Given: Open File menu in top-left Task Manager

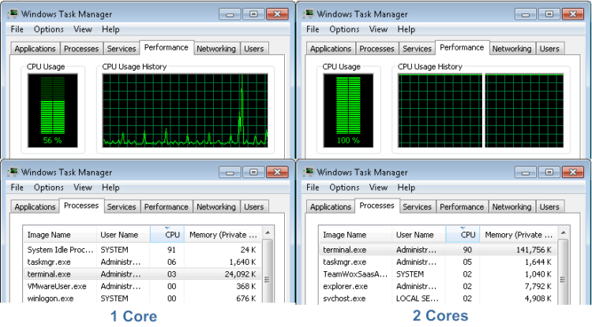Looking at the screenshot, I should point(17,29).
